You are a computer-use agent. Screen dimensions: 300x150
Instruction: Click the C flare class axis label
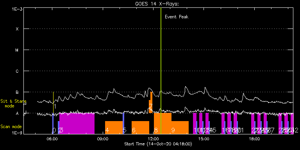tap(17, 71)
